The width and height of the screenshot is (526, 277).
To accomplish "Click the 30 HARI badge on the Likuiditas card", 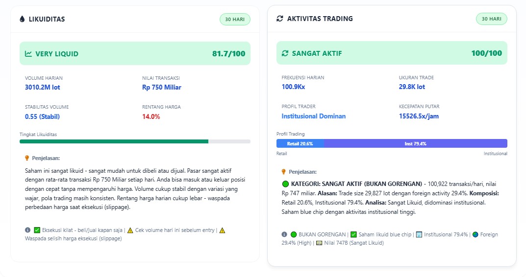I will click(235, 19).
